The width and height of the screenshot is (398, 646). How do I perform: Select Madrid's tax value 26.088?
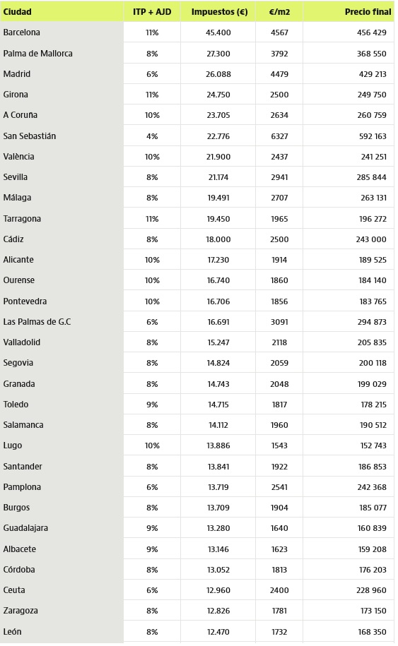(x=218, y=74)
